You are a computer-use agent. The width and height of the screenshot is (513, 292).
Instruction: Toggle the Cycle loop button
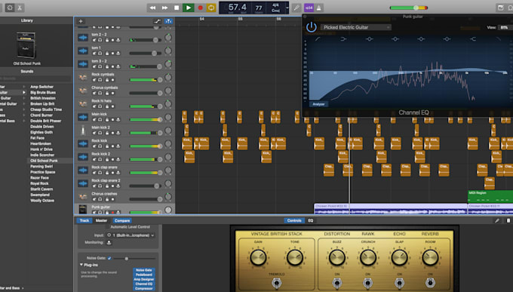click(211, 8)
